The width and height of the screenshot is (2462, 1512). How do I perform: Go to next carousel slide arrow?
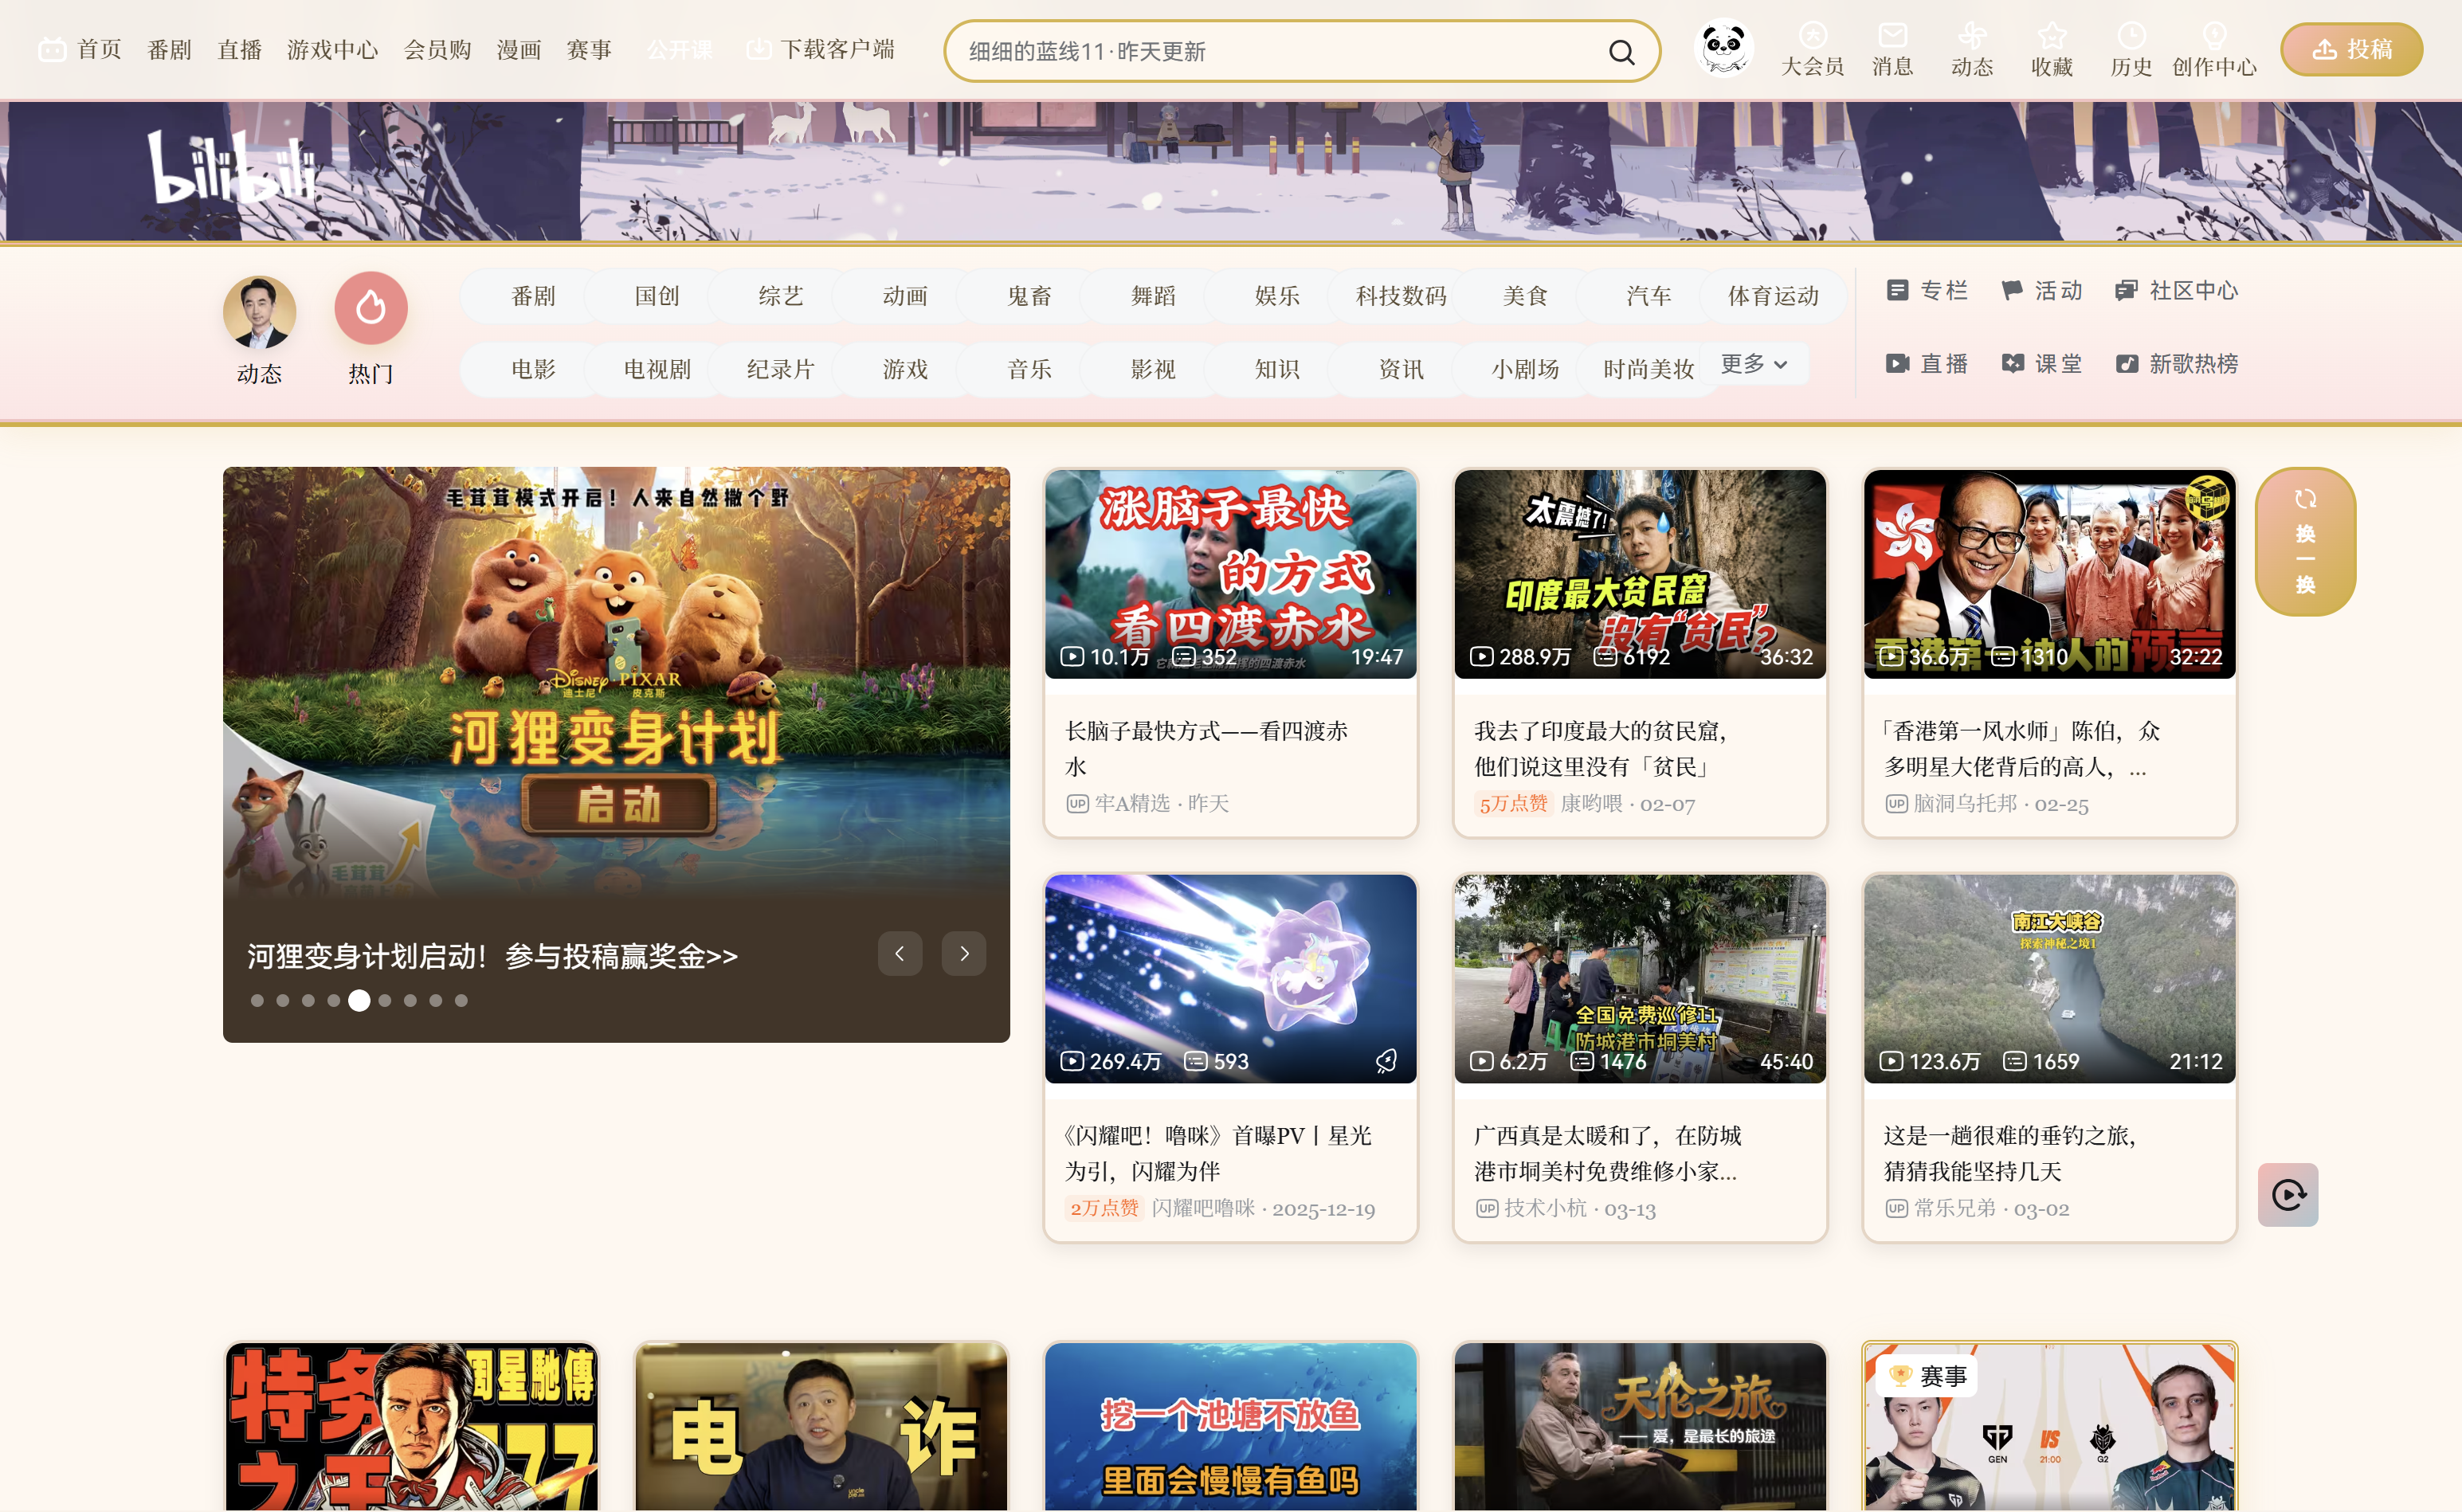[964, 953]
